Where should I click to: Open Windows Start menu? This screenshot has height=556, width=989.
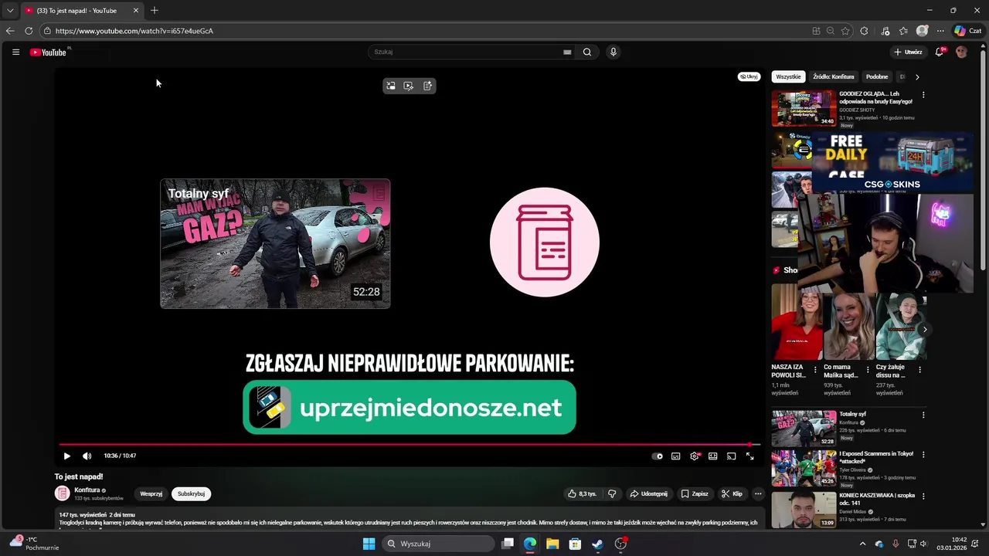369,544
